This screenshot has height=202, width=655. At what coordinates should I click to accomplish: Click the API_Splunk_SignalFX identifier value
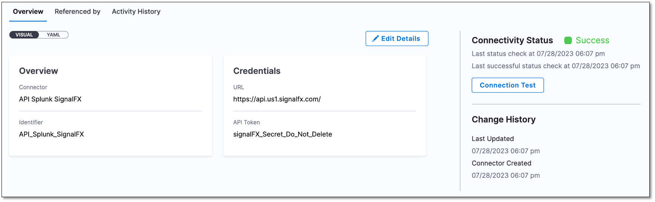(x=52, y=134)
